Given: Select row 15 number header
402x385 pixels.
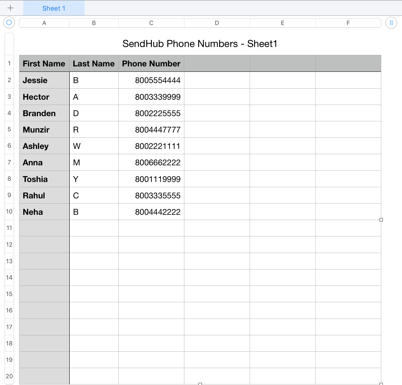Looking at the screenshot, I should (9, 294).
